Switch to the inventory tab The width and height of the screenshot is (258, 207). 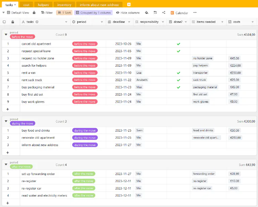(x=64, y=5)
